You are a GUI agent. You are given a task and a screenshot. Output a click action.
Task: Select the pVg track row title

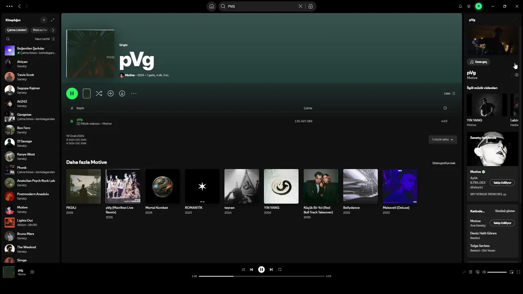tap(80, 119)
